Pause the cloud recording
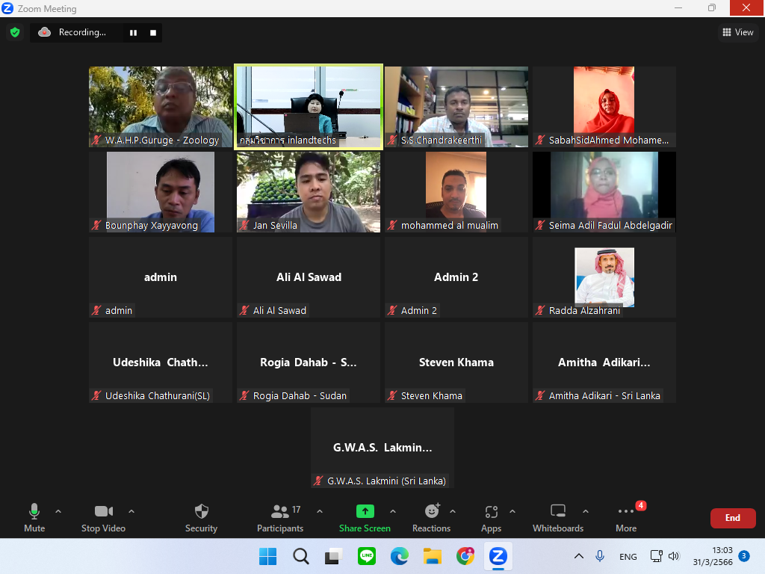 click(133, 33)
